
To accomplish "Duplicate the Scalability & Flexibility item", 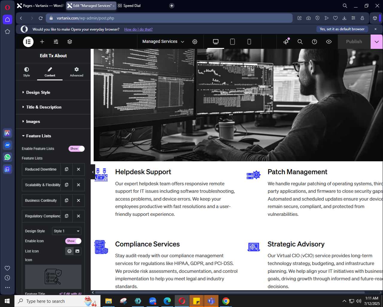I will tap(66, 185).
